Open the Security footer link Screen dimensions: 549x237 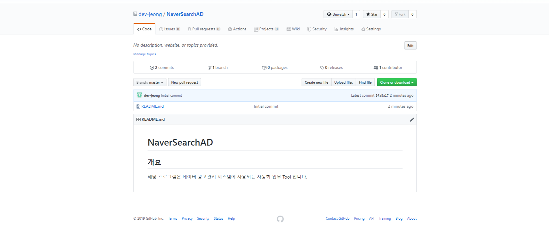pyautogui.click(x=203, y=218)
